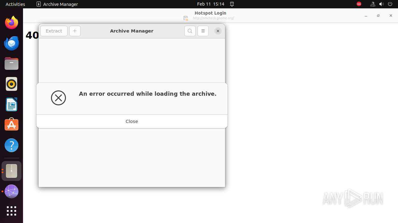Click the red do-not-disturb indicator icon

coord(359,4)
